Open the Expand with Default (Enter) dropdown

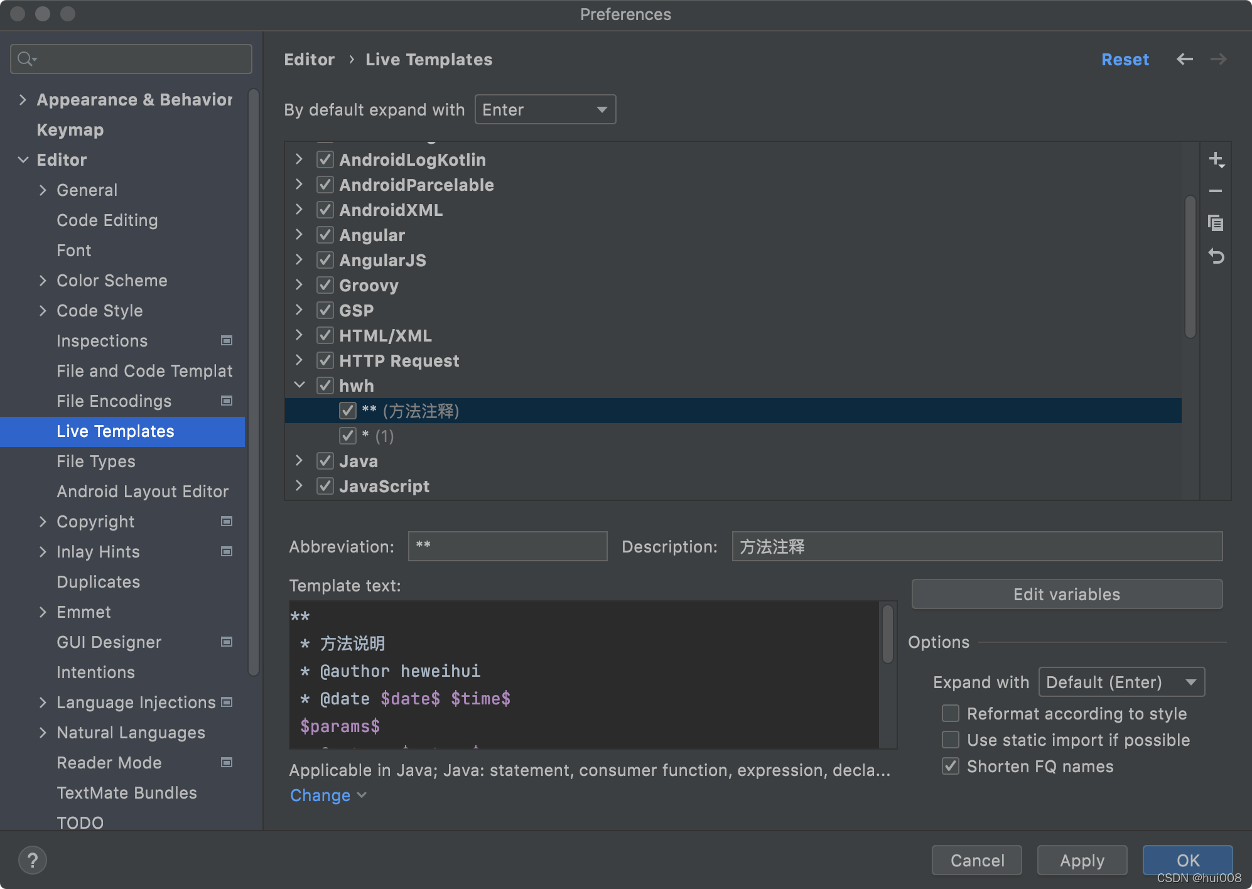1121,682
